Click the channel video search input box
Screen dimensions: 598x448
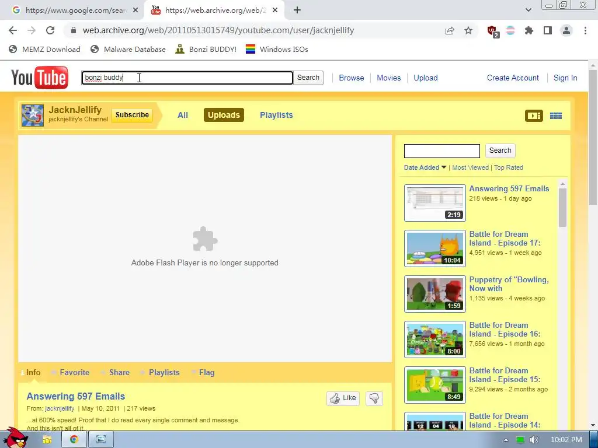442,151
